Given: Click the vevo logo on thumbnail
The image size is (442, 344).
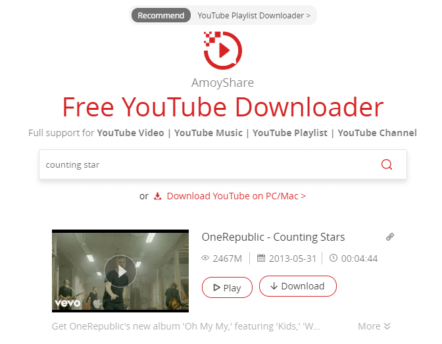Looking at the screenshot, I should 67,303.
